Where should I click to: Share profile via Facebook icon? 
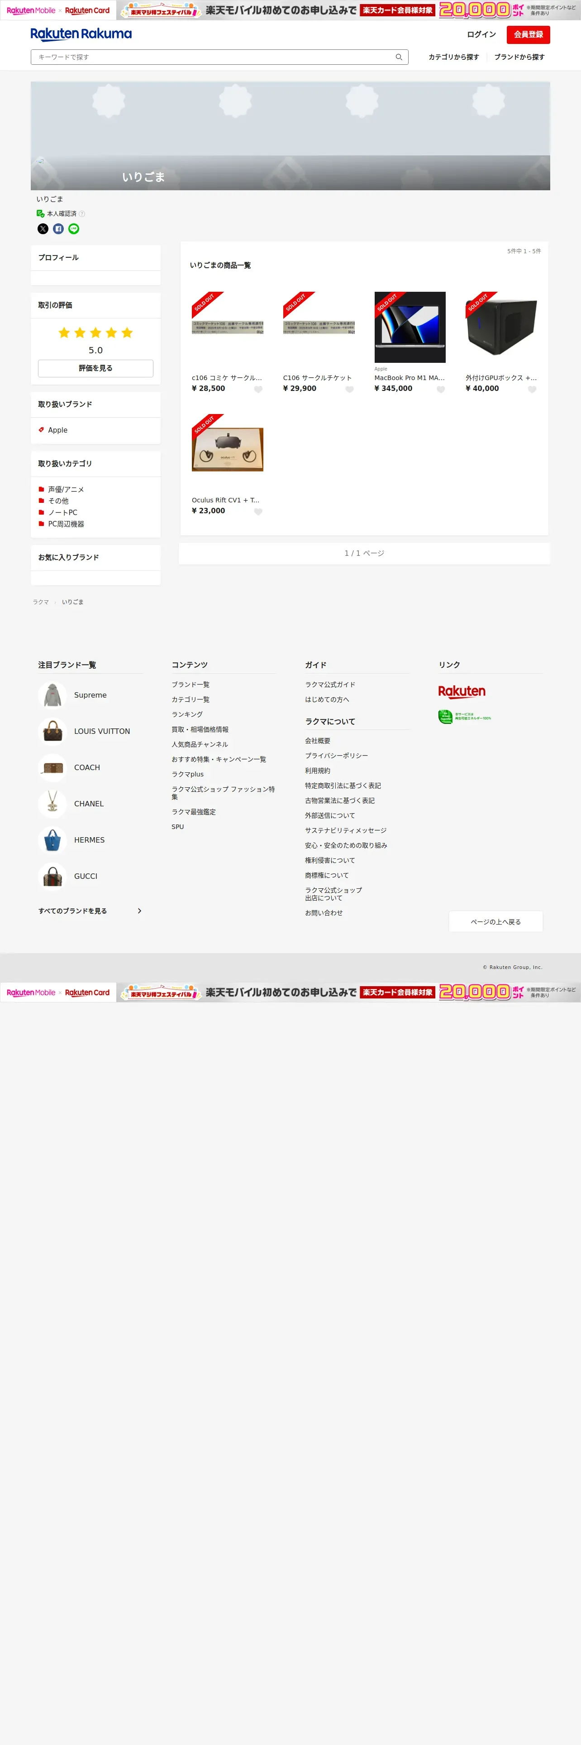click(x=58, y=229)
